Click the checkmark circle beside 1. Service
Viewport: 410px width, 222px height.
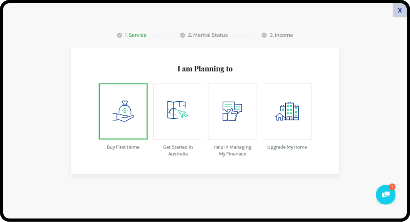click(x=119, y=35)
